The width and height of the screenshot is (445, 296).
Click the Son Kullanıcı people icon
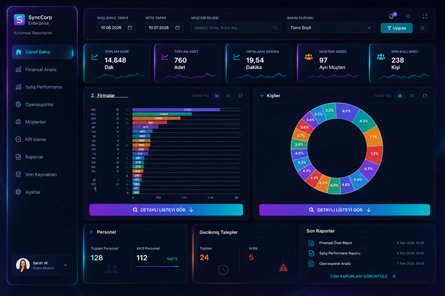coord(381,57)
